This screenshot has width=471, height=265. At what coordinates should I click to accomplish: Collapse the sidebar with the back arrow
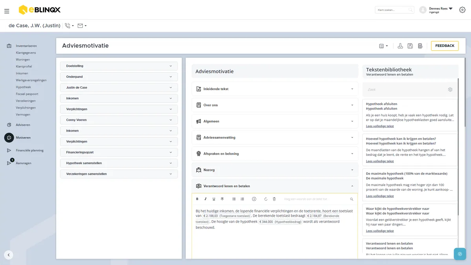[x=9, y=255]
